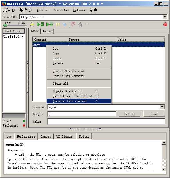Click the Favorites star icon
The height and width of the screenshot is (178, 170).
tap(80, 24)
